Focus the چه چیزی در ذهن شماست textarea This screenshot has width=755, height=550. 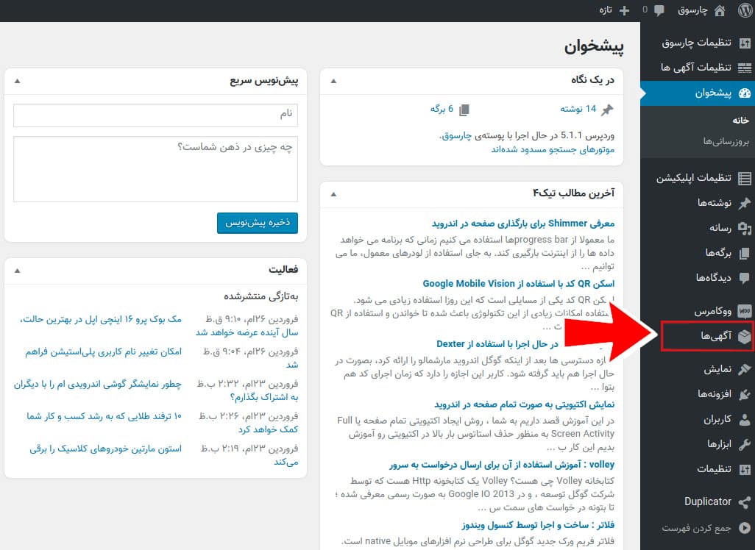pyautogui.click(x=155, y=169)
